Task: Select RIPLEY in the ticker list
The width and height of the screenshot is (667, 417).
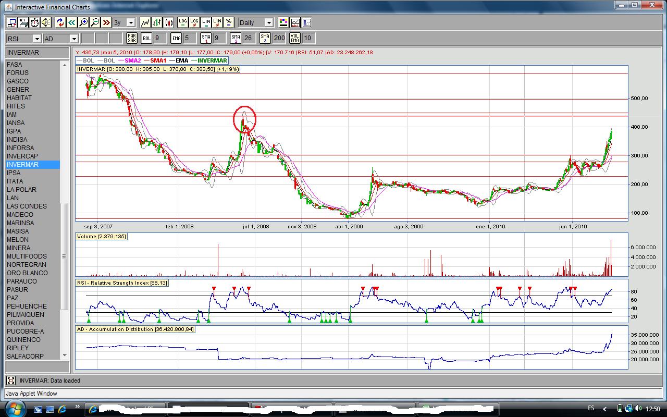Action: [x=18, y=348]
